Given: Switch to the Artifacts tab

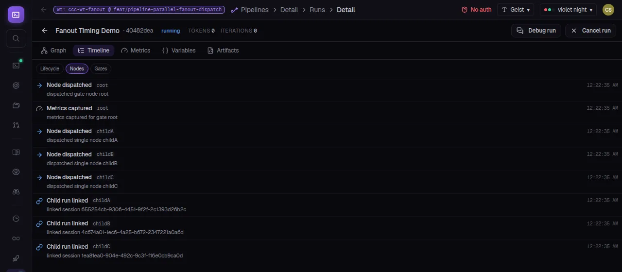Looking at the screenshot, I should [x=223, y=51].
